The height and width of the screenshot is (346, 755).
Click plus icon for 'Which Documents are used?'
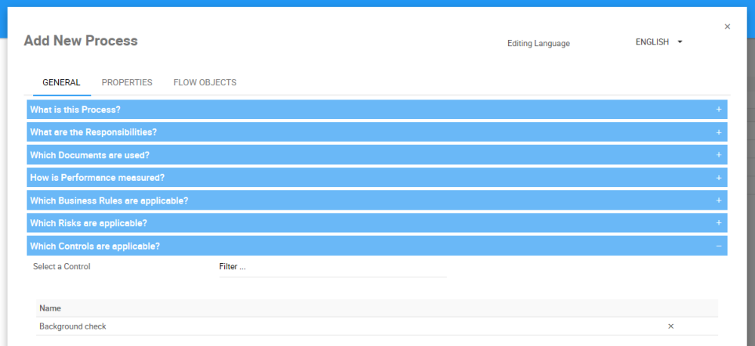click(719, 155)
